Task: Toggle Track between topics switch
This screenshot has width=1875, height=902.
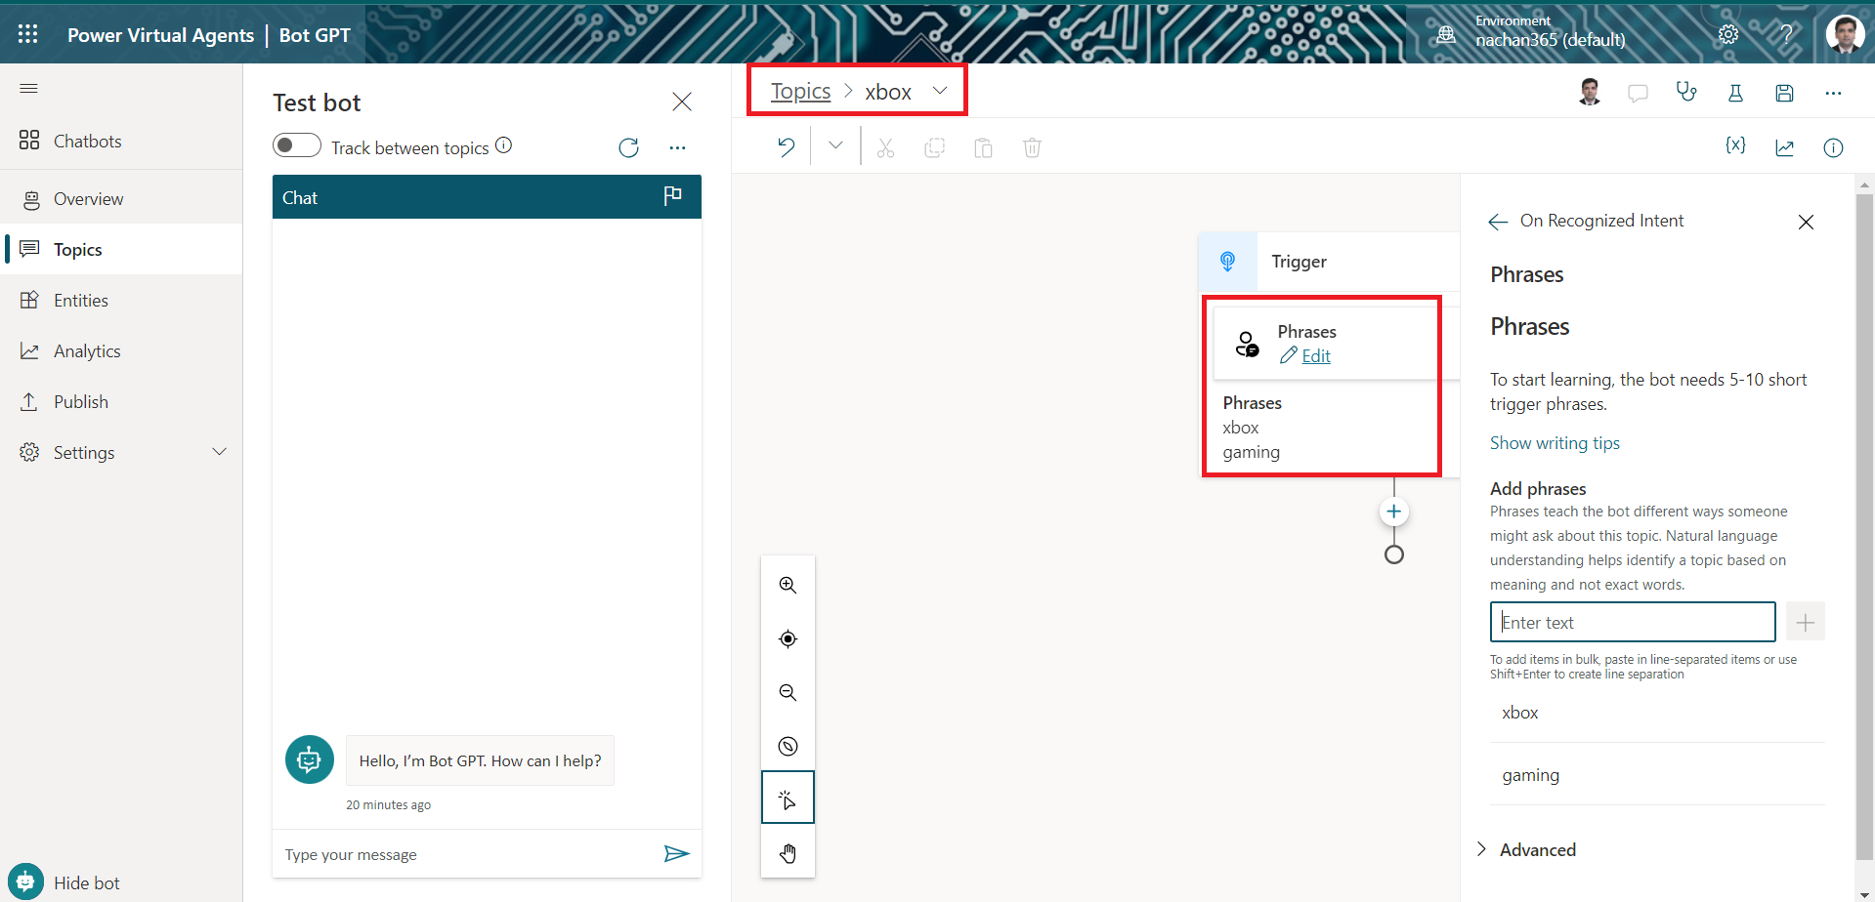Action: pos(297,145)
